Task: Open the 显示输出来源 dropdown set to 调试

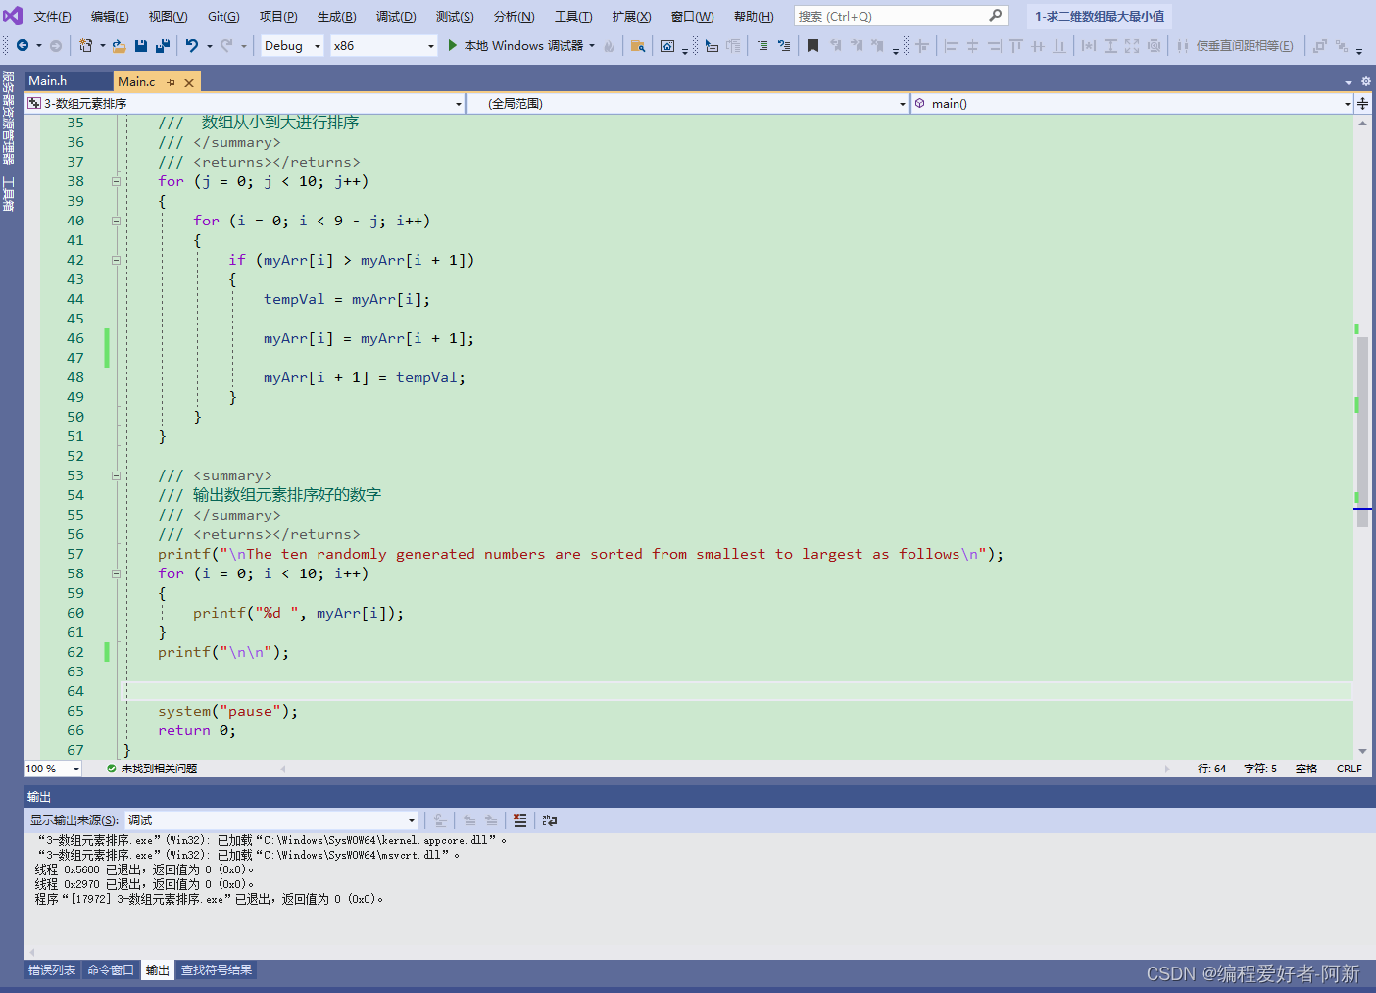Action: pyautogui.click(x=271, y=819)
